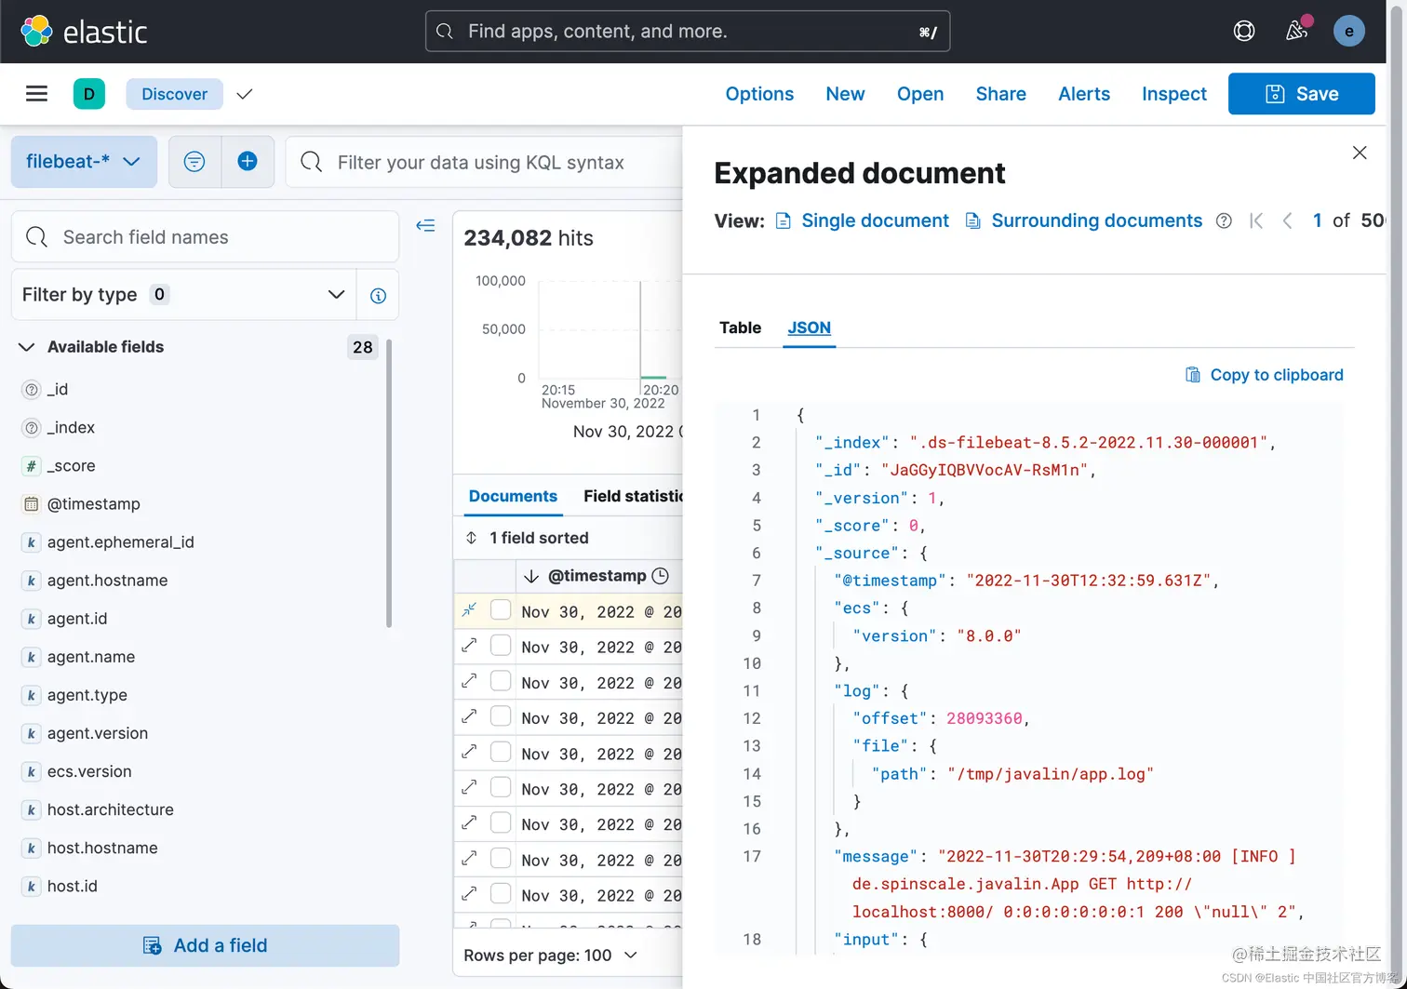The image size is (1407, 989).
Task: Go to first document in pagination
Action: [1256, 221]
